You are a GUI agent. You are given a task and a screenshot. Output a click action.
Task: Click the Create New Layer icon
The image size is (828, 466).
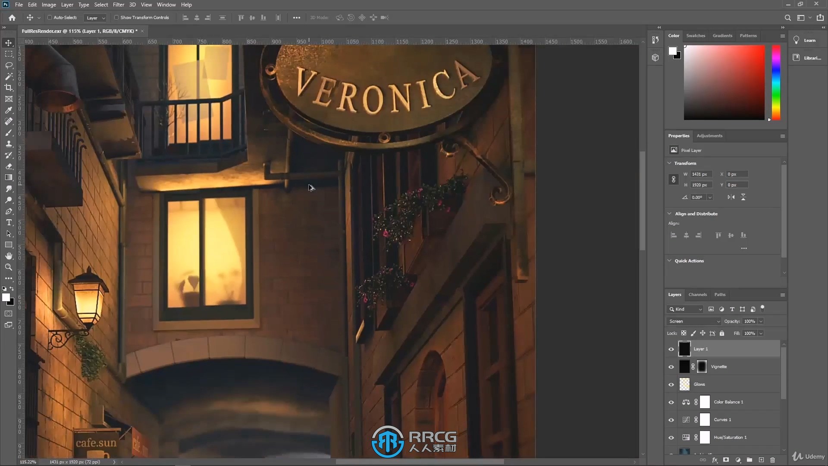pyautogui.click(x=762, y=459)
